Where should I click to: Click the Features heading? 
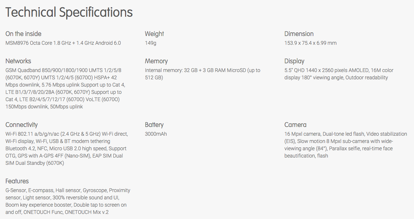[17, 181]
